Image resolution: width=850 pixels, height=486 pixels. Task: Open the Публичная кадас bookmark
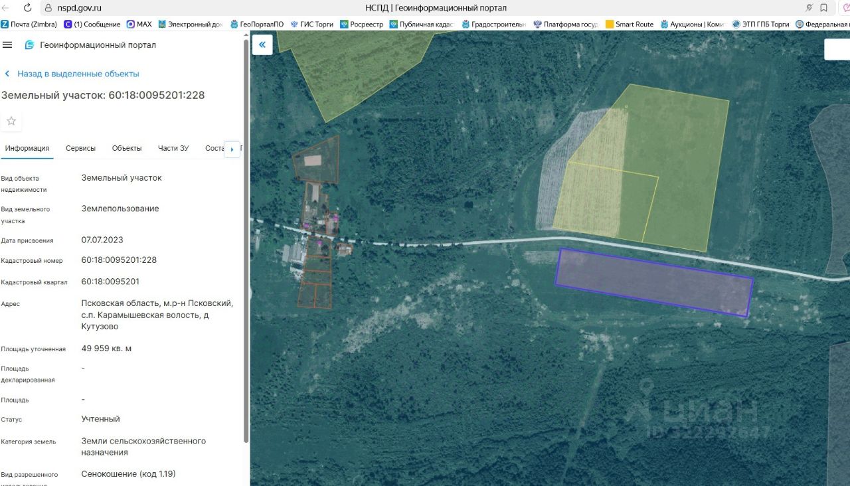pyautogui.click(x=422, y=24)
